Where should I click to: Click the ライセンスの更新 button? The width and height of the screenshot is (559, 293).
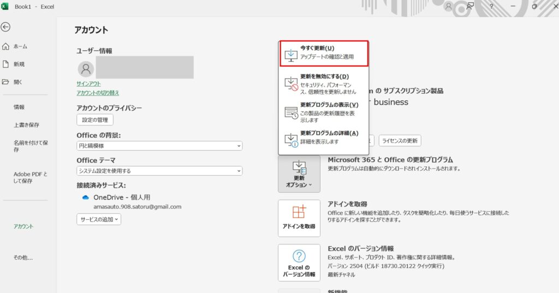pos(400,141)
